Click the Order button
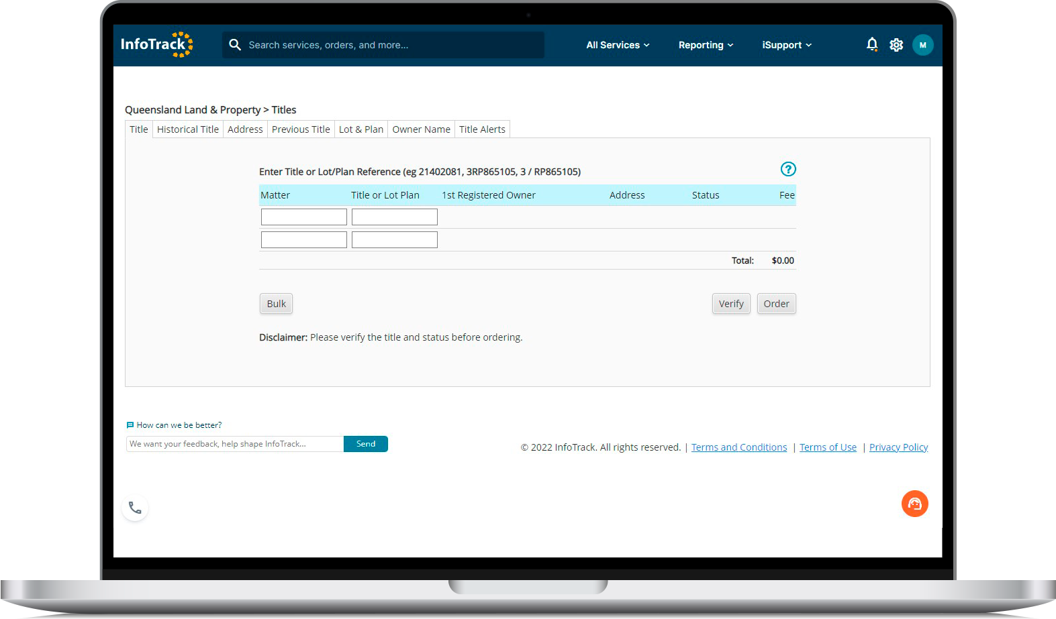The image size is (1056, 619). click(777, 304)
